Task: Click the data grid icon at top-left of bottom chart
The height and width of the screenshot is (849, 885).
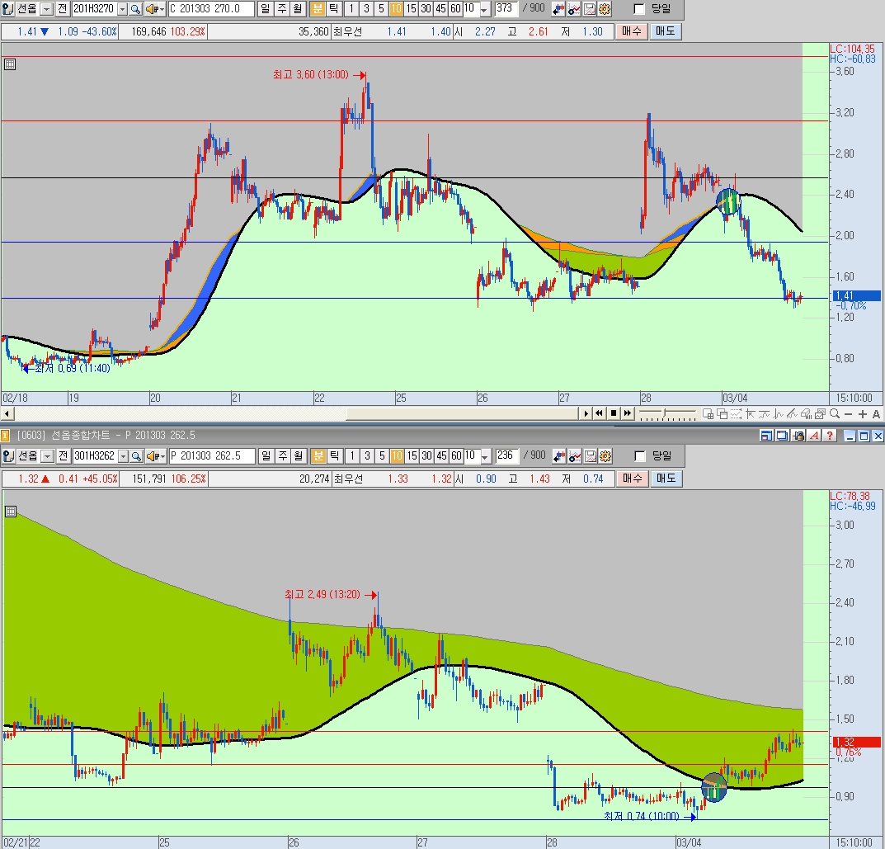Action: 10,512
